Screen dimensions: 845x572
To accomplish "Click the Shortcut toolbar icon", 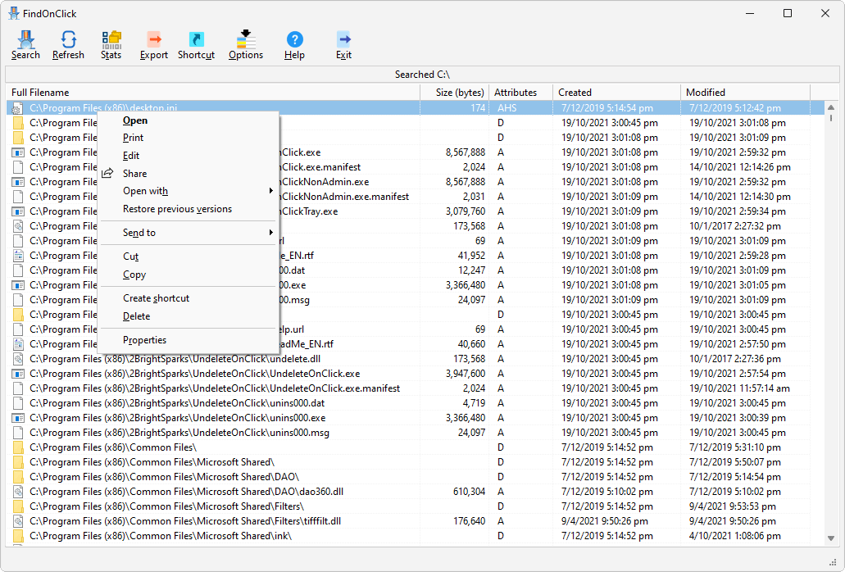I will 196,44.
